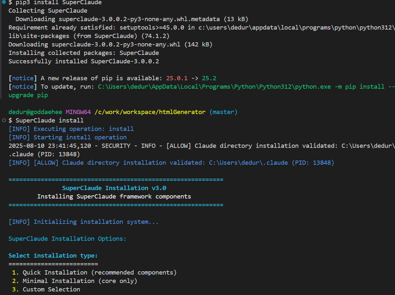Click the hollow circle decoration beside SuperClaude install
The width and height of the screenshot is (395, 295).
click(x=3, y=120)
